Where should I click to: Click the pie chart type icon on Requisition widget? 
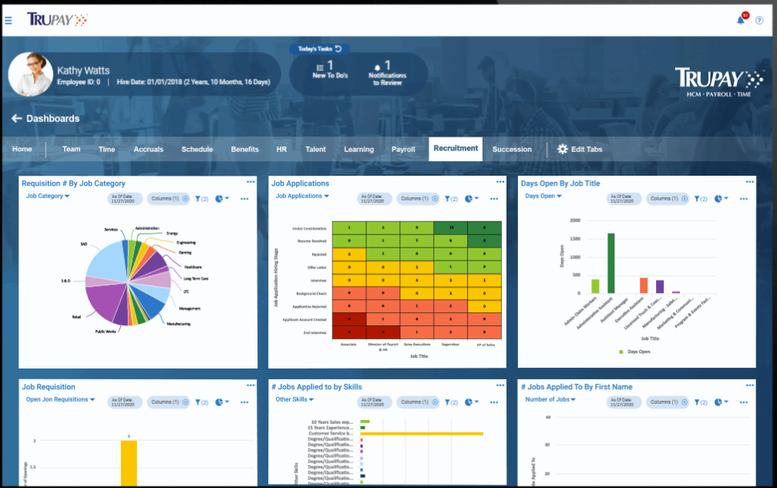(x=219, y=198)
